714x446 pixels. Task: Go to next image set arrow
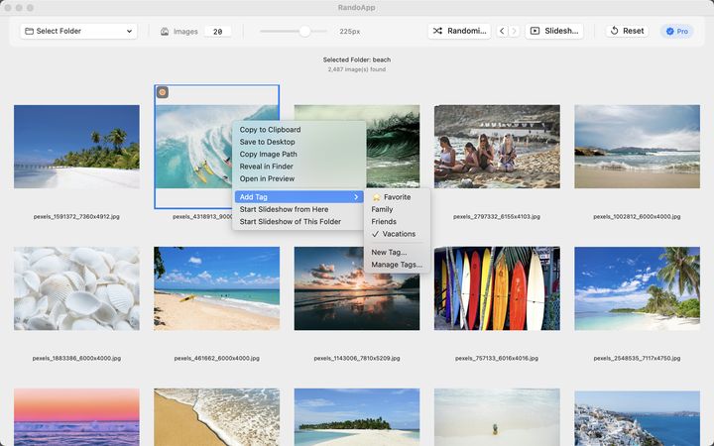tap(514, 31)
